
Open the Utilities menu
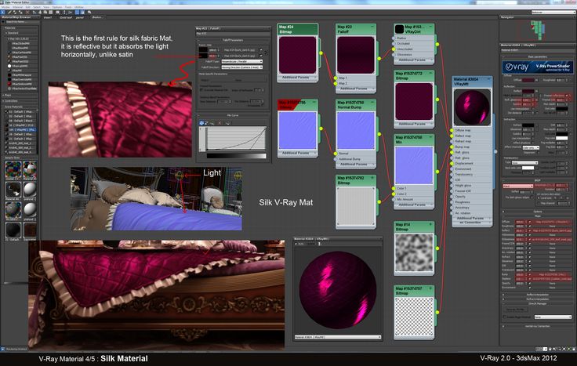pyautogui.click(x=79, y=7)
